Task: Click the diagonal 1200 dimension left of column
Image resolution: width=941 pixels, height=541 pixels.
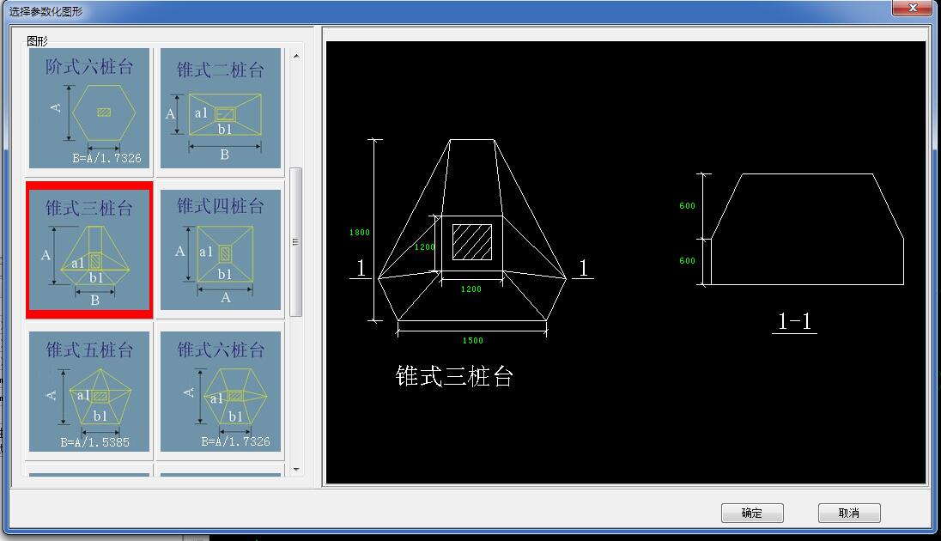Action: 424,246
